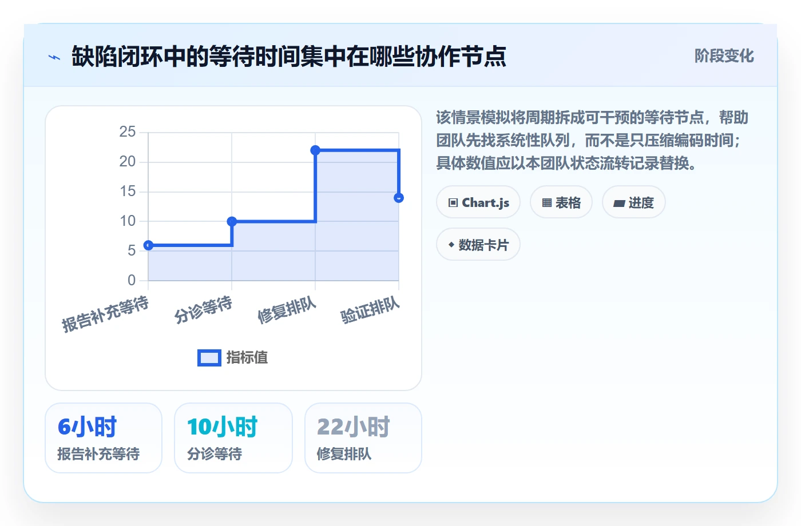The image size is (801, 526).
Task: Open the 22小时 修复排队 card
Action: pyautogui.click(x=363, y=438)
